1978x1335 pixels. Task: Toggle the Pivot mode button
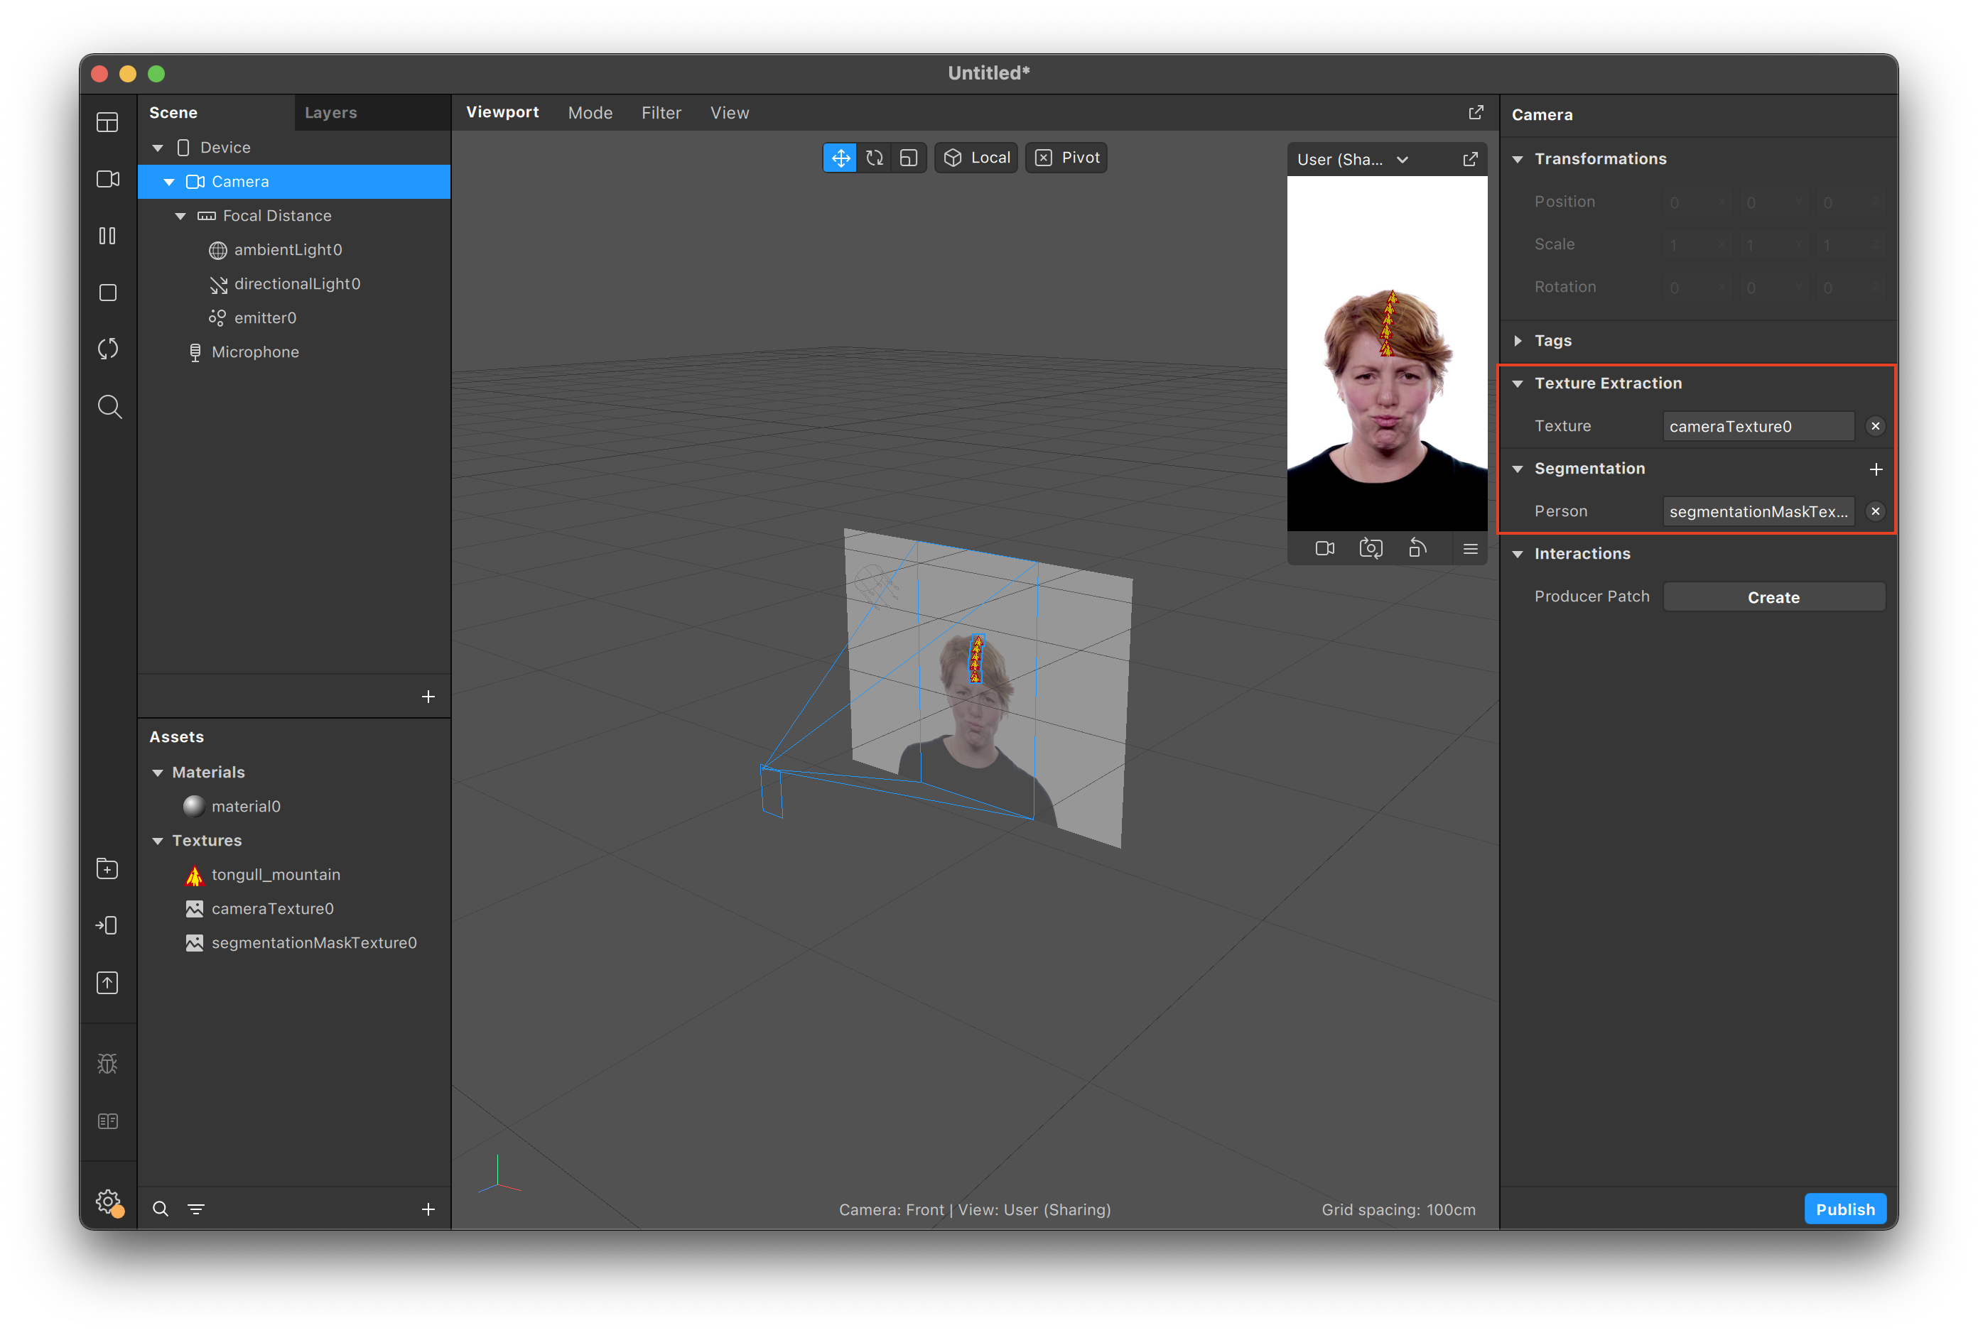pos(1066,158)
